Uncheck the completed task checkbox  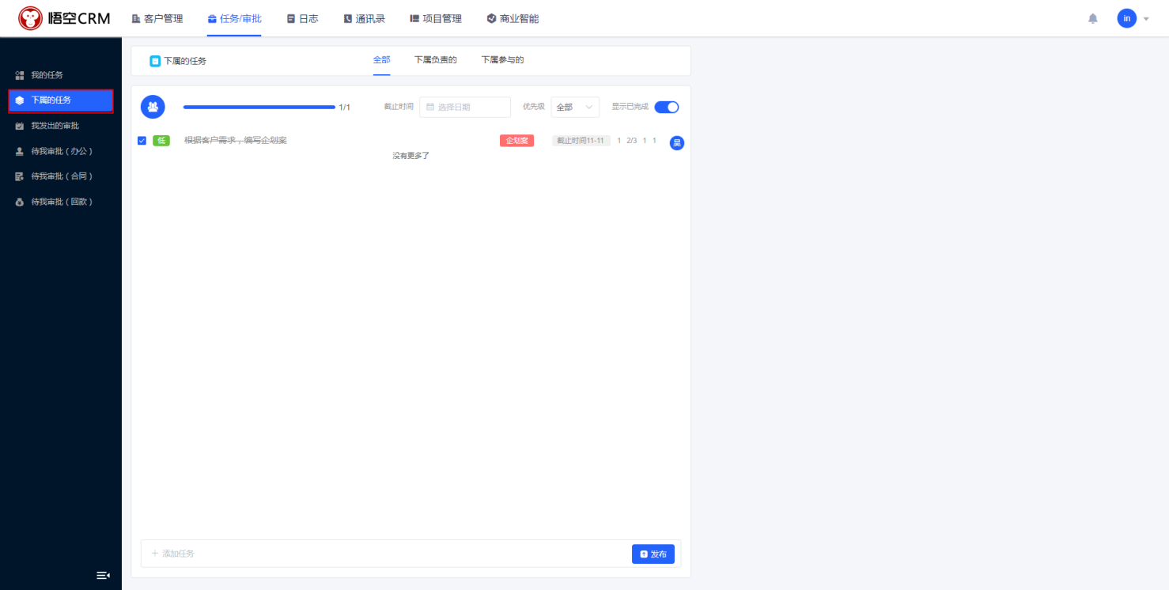click(x=142, y=141)
